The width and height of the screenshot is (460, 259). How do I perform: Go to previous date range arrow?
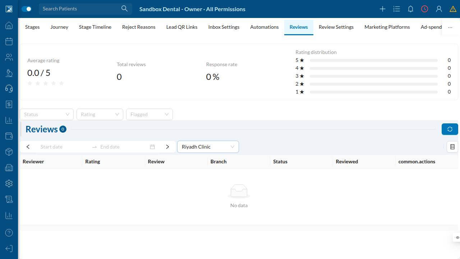coord(28,147)
